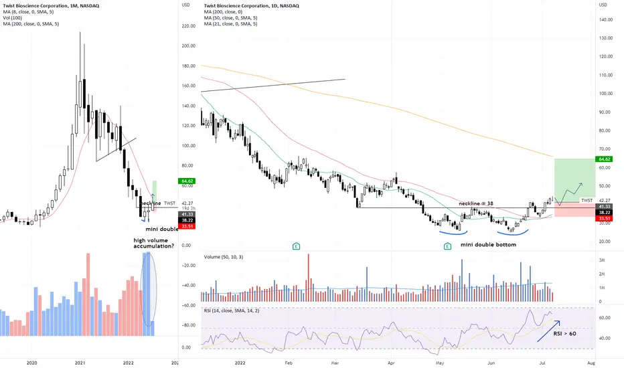Select the 'RSI > 60' annotation text

click(x=564, y=333)
